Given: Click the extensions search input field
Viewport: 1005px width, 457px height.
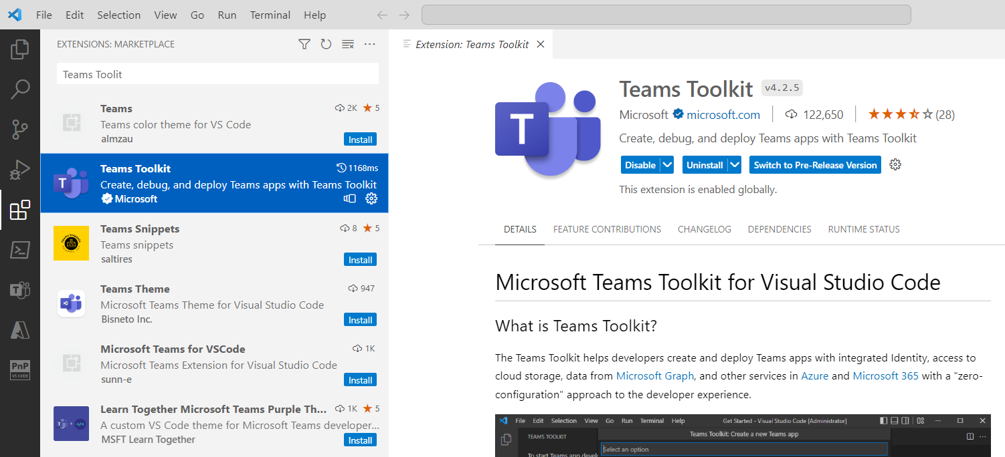Looking at the screenshot, I should click(x=217, y=74).
